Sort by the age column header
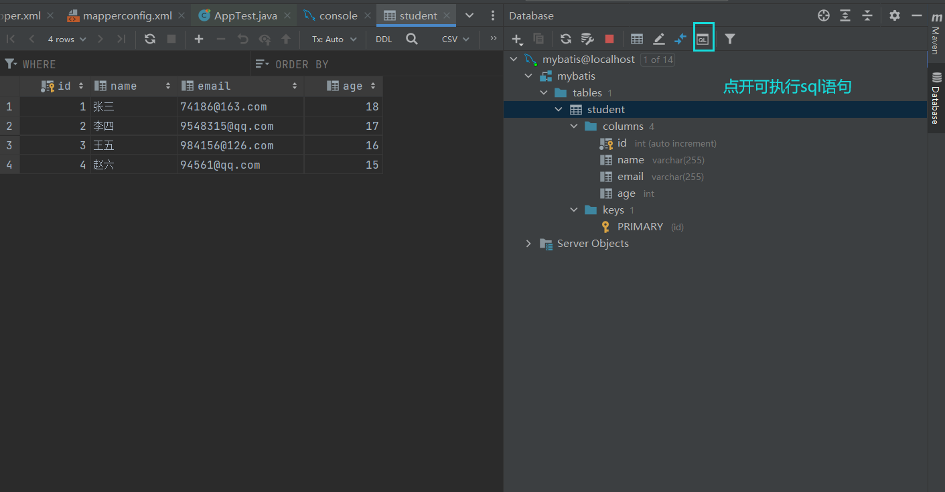945x492 pixels. coord(344,86)
